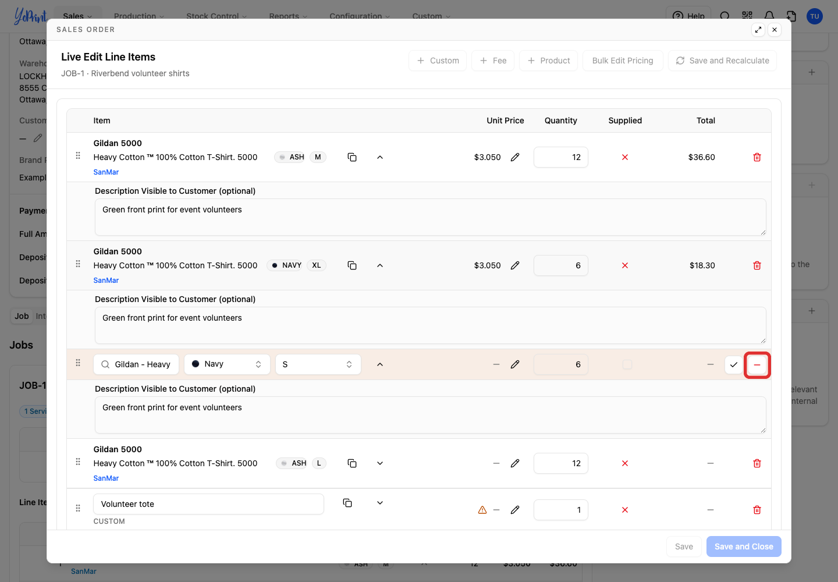Grab the drag handle of new Navy S row

pos(78,363)
